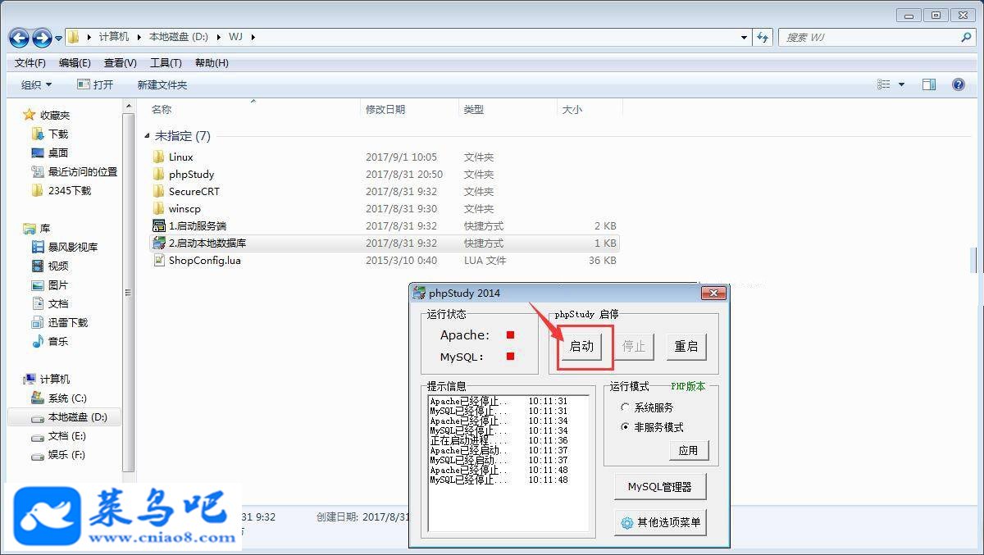The width and height of the screenshot is (984, 555).
Task: Select the 2.启动本地数据库 shortcut icon
Action: coord(159,243)
